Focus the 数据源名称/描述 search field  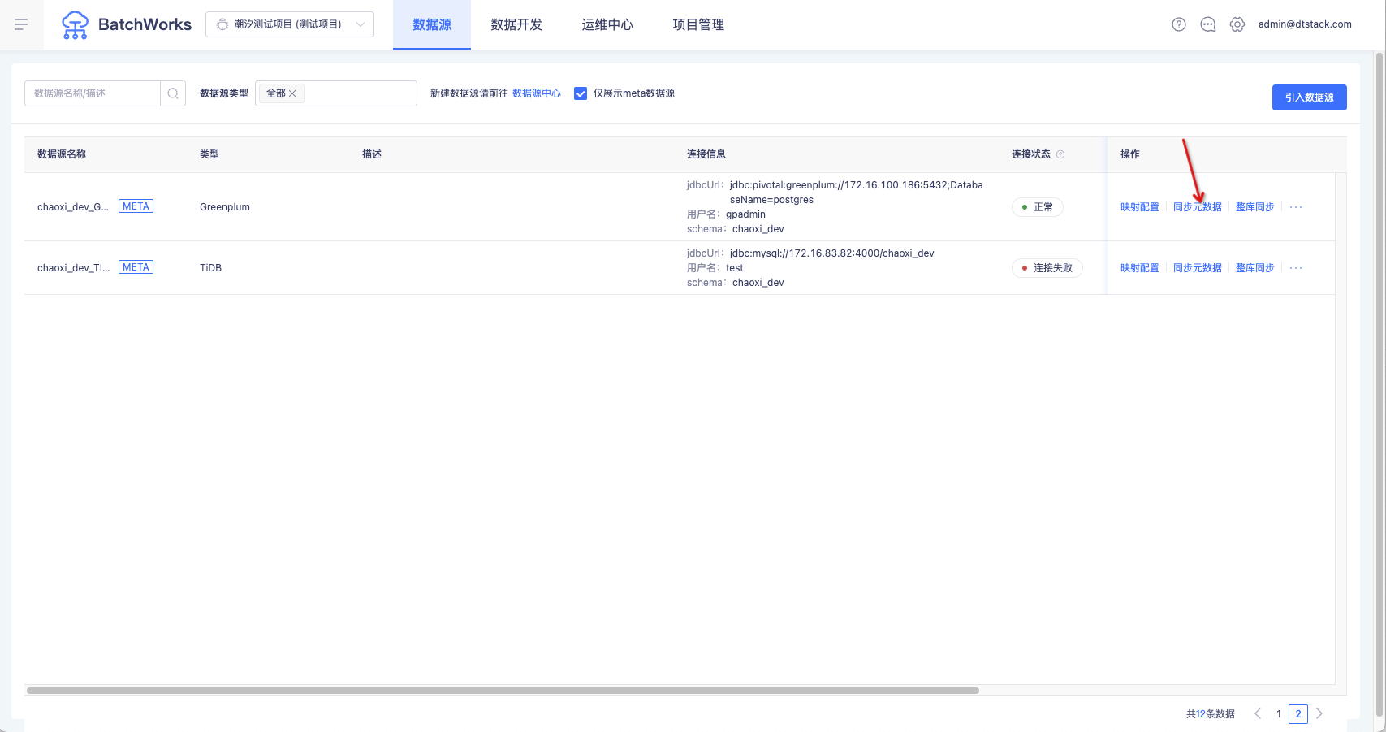click(x=93, y=93)
